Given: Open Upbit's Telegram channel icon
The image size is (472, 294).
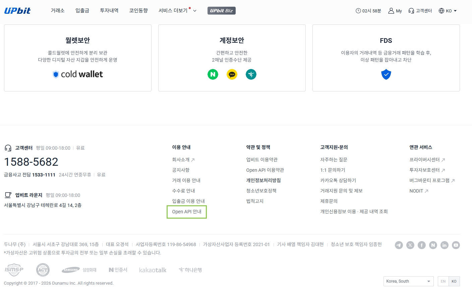Looking at the screenshot, I should (x=399, y=245).
